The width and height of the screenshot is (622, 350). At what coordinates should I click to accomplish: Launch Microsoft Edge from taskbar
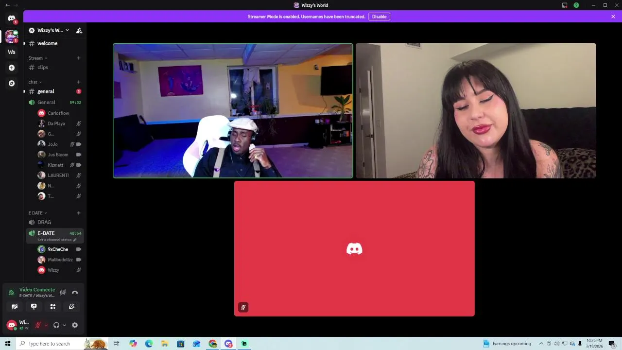coord(149,344)
